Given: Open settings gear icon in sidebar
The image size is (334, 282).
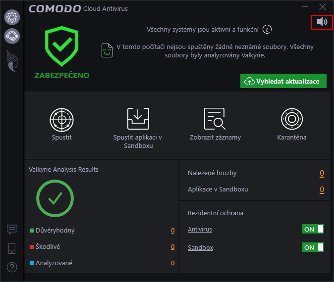Looking at the screenshot, I should 12,17.
